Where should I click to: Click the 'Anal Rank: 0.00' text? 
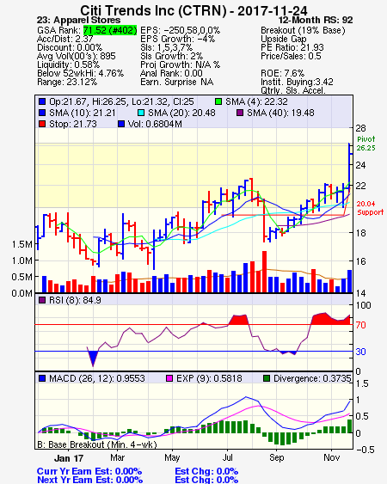[x=171, y=73]
